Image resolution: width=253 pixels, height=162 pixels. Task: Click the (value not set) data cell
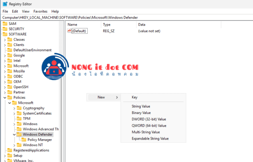[x=149, y=31]
